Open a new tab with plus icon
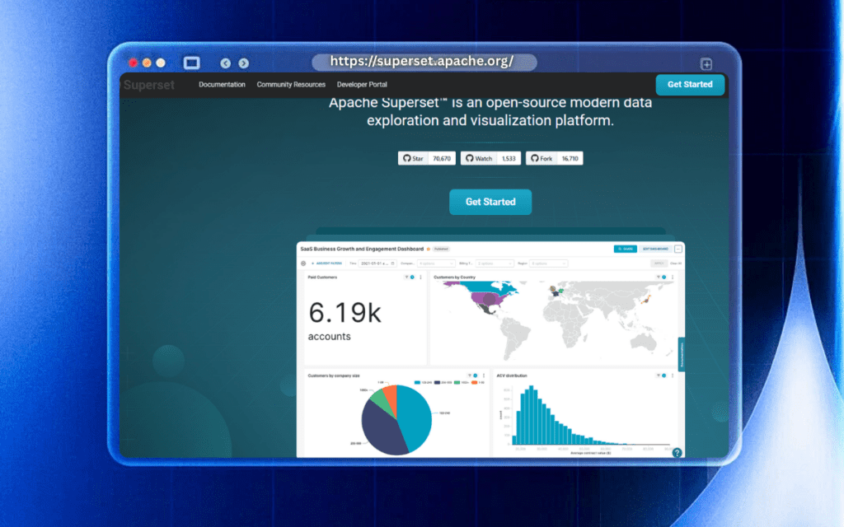The height and width of the screenshot is (527, 844). point(706,64)
